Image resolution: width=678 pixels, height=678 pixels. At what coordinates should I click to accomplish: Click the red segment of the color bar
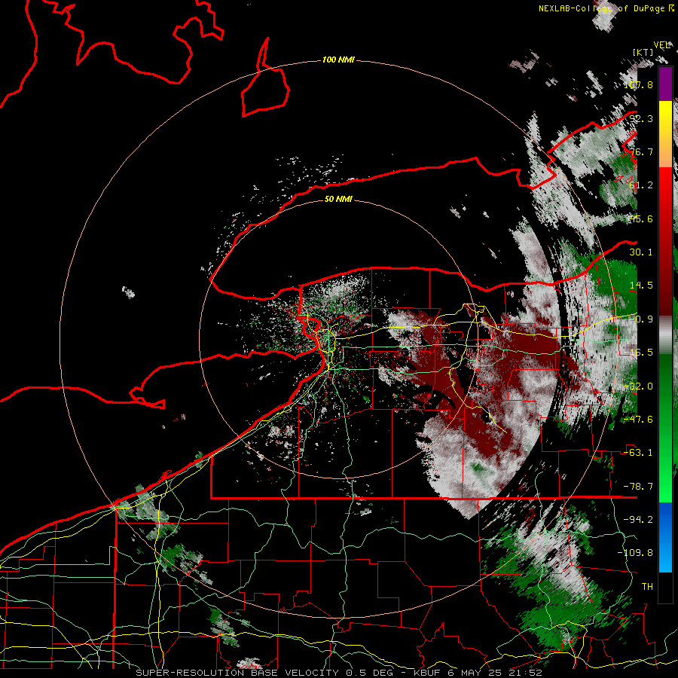tap(665, 241)
